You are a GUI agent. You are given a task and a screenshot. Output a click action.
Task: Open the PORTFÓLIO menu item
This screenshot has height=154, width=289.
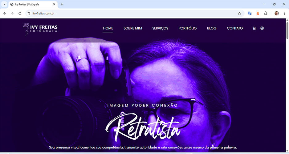(x=187, y=28)
